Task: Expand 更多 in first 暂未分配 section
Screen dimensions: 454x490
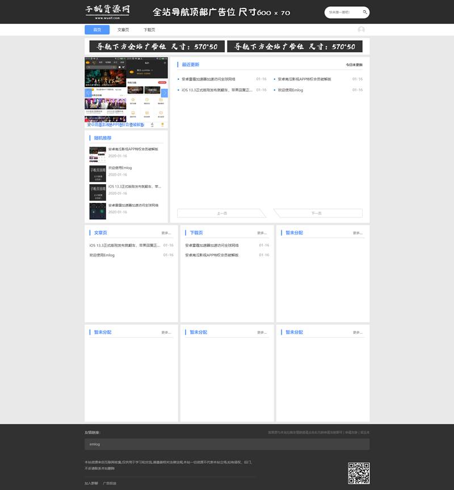Action: tap(358, 233)
